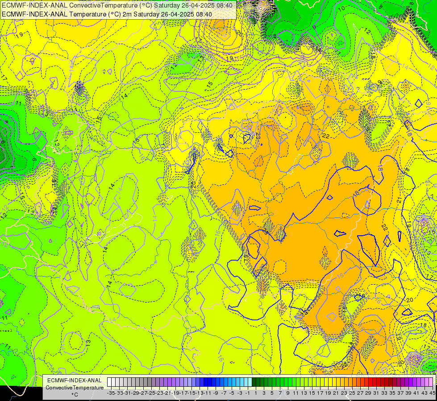Click the ConvectiveTemperature title line at top
This screenshot has width=437, height=401.
point(117,5)
